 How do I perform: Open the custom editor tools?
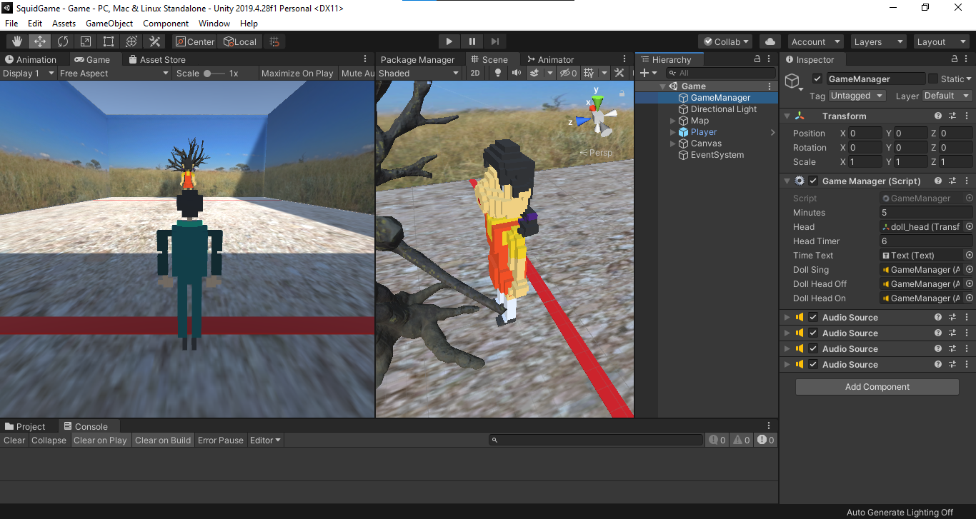[x=154, y=41]
